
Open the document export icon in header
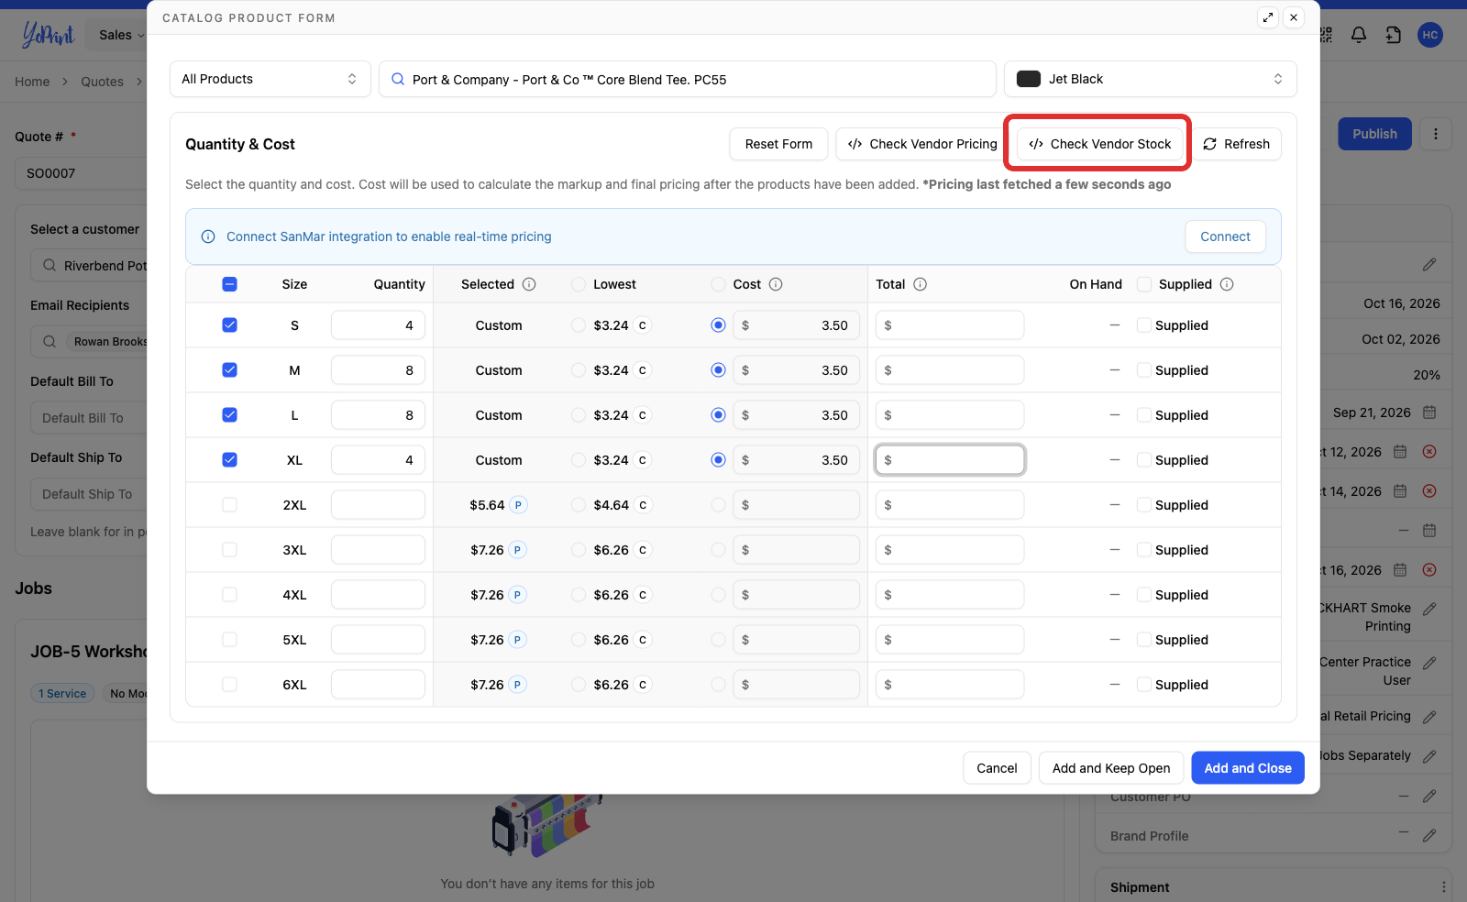click(1394, 35)
